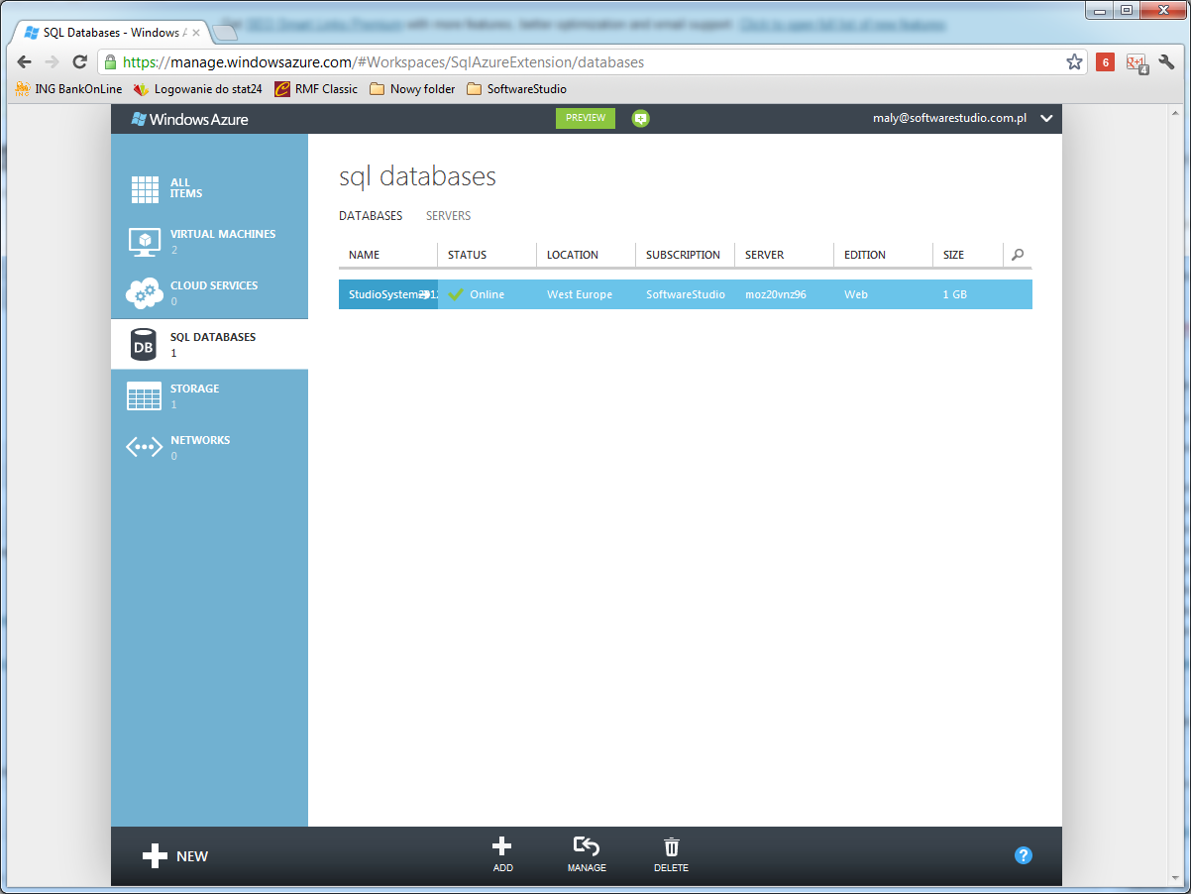The width and height of the screenshot is (1191, 894).
Task: Click the Web edition cell
Action: tap(855, 294)
